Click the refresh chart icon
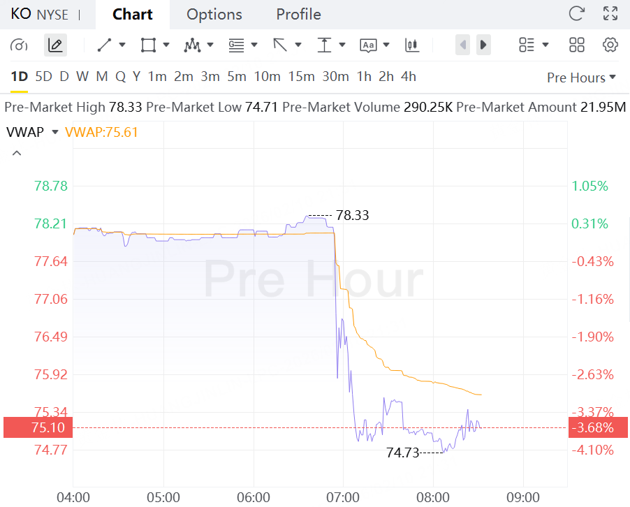Screen dimensions: 630x507 coord(577,13)
